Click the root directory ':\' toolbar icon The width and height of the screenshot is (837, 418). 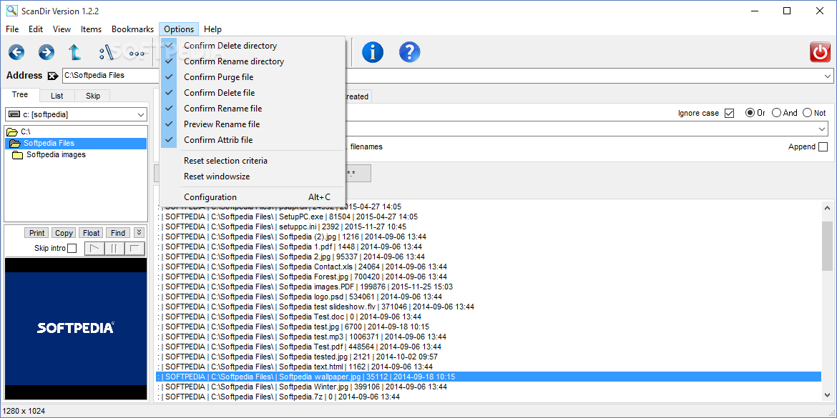(x=106, y=52)
